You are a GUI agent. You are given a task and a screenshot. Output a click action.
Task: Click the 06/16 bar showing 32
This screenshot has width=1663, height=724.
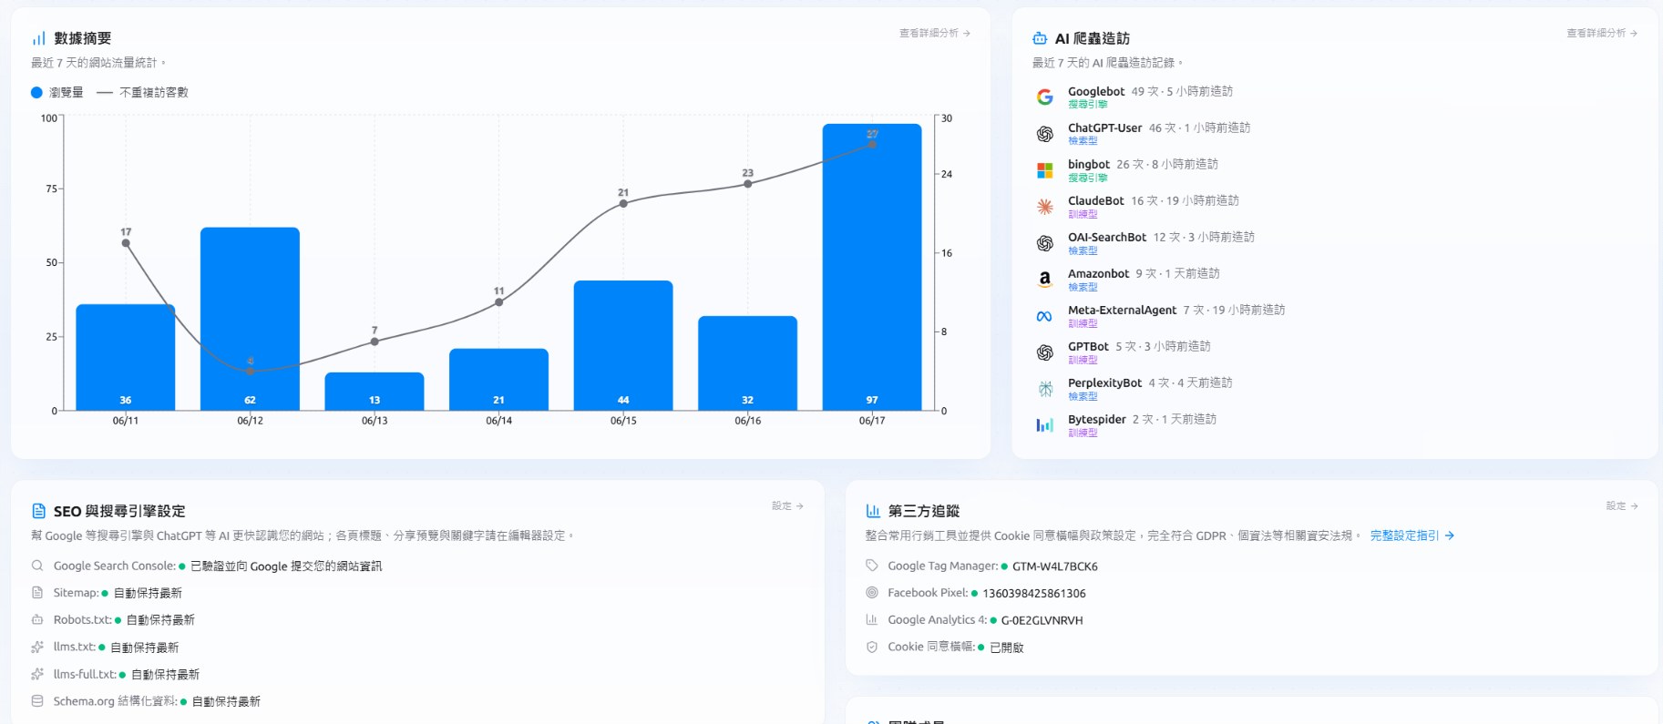(x=748, y=363)
